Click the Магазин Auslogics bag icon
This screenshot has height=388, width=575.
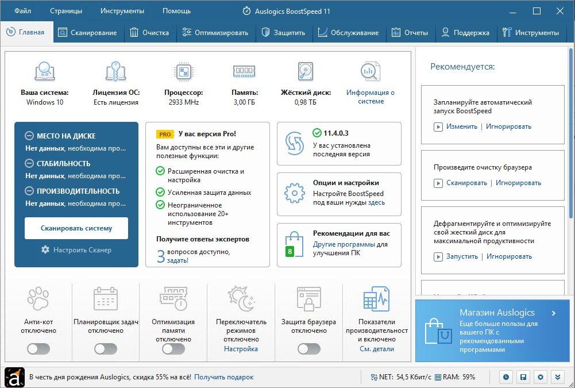[438, 332]
